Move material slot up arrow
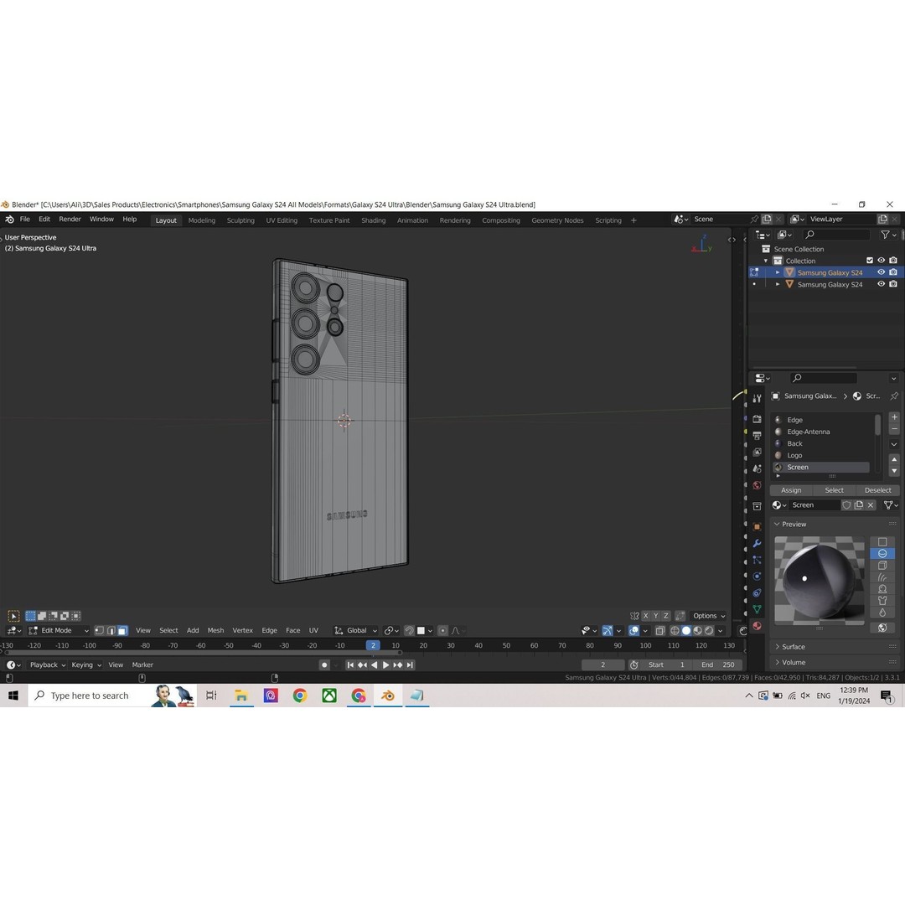 coord(894,459)
